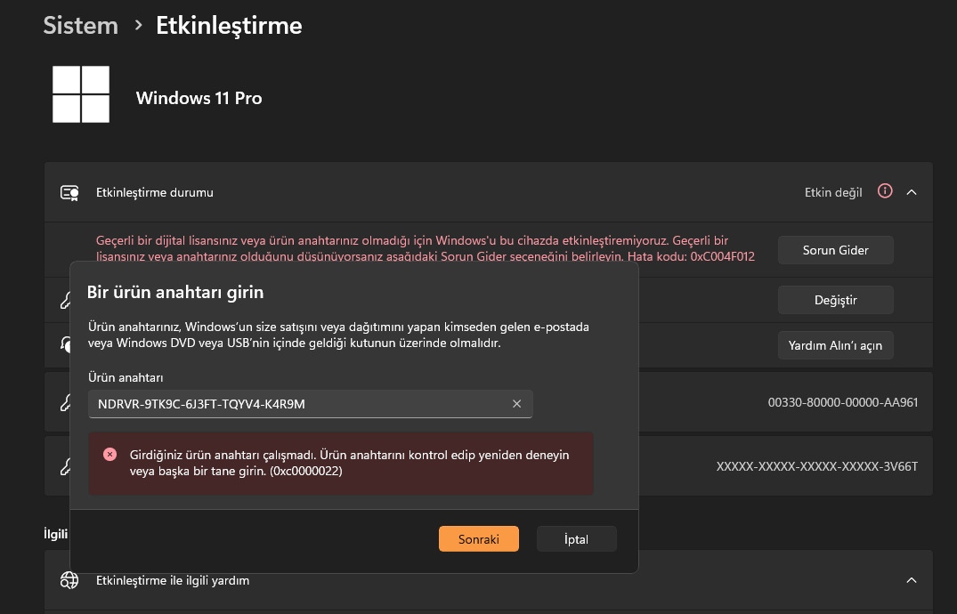This screenshot has width=957, height=614.
Task: Click the red info warning icon
Action: (884, 191)
